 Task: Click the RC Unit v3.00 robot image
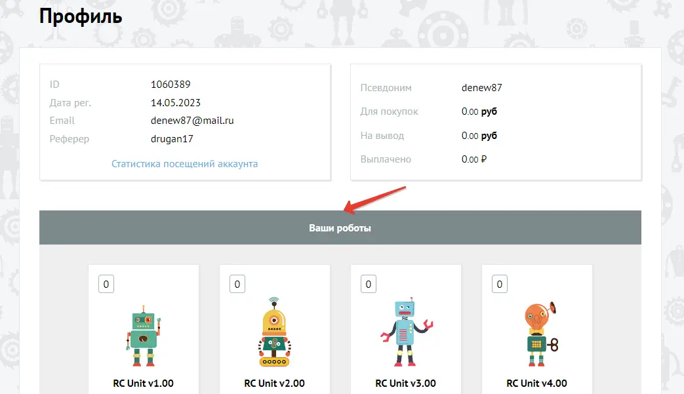(x=407, y=332)
